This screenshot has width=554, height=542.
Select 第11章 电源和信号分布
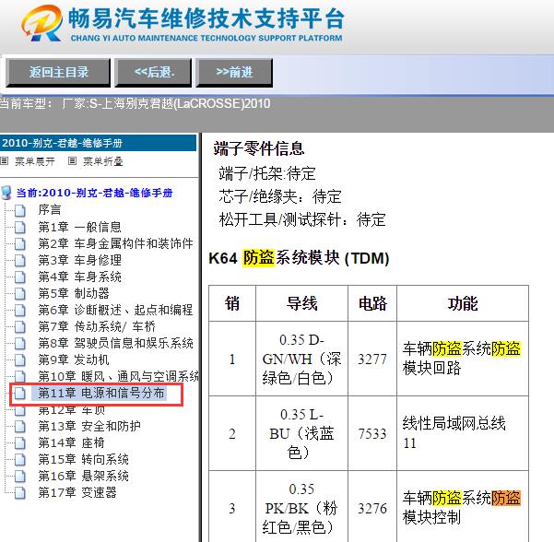101,393
